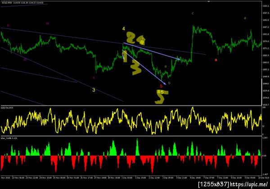Click the 1 Dec 03:00 time label

click(x=127, y=178)
